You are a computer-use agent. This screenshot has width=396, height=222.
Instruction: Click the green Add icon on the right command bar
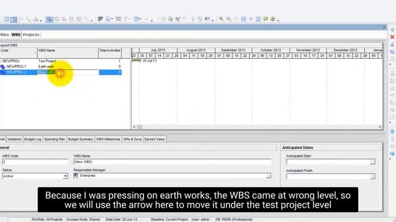(x=392, y=30)
